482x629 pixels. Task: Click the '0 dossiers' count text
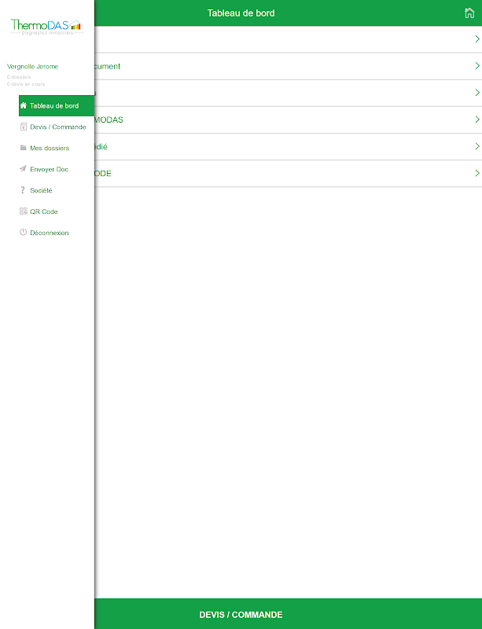click(x=19, y=77)
